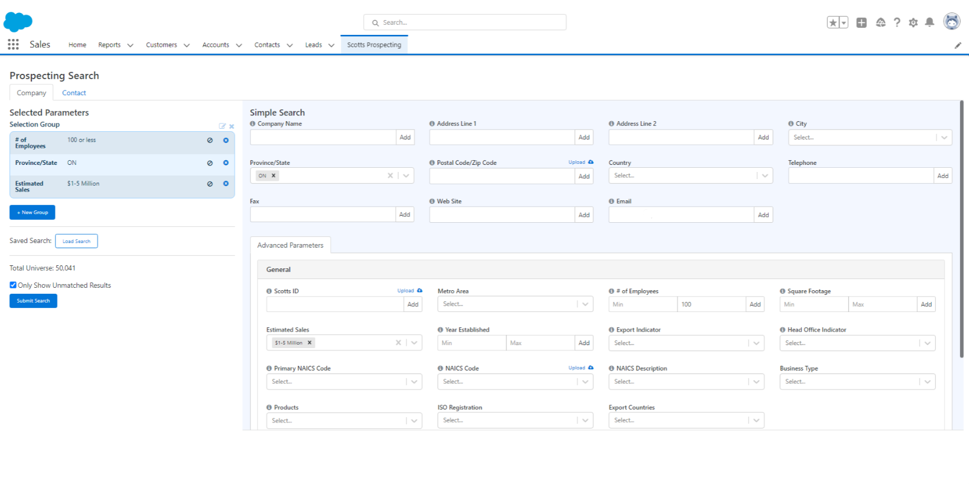Screen dimensions: 969x484
Task: Click the page vertical scrollbar
Action: [962, 229]
